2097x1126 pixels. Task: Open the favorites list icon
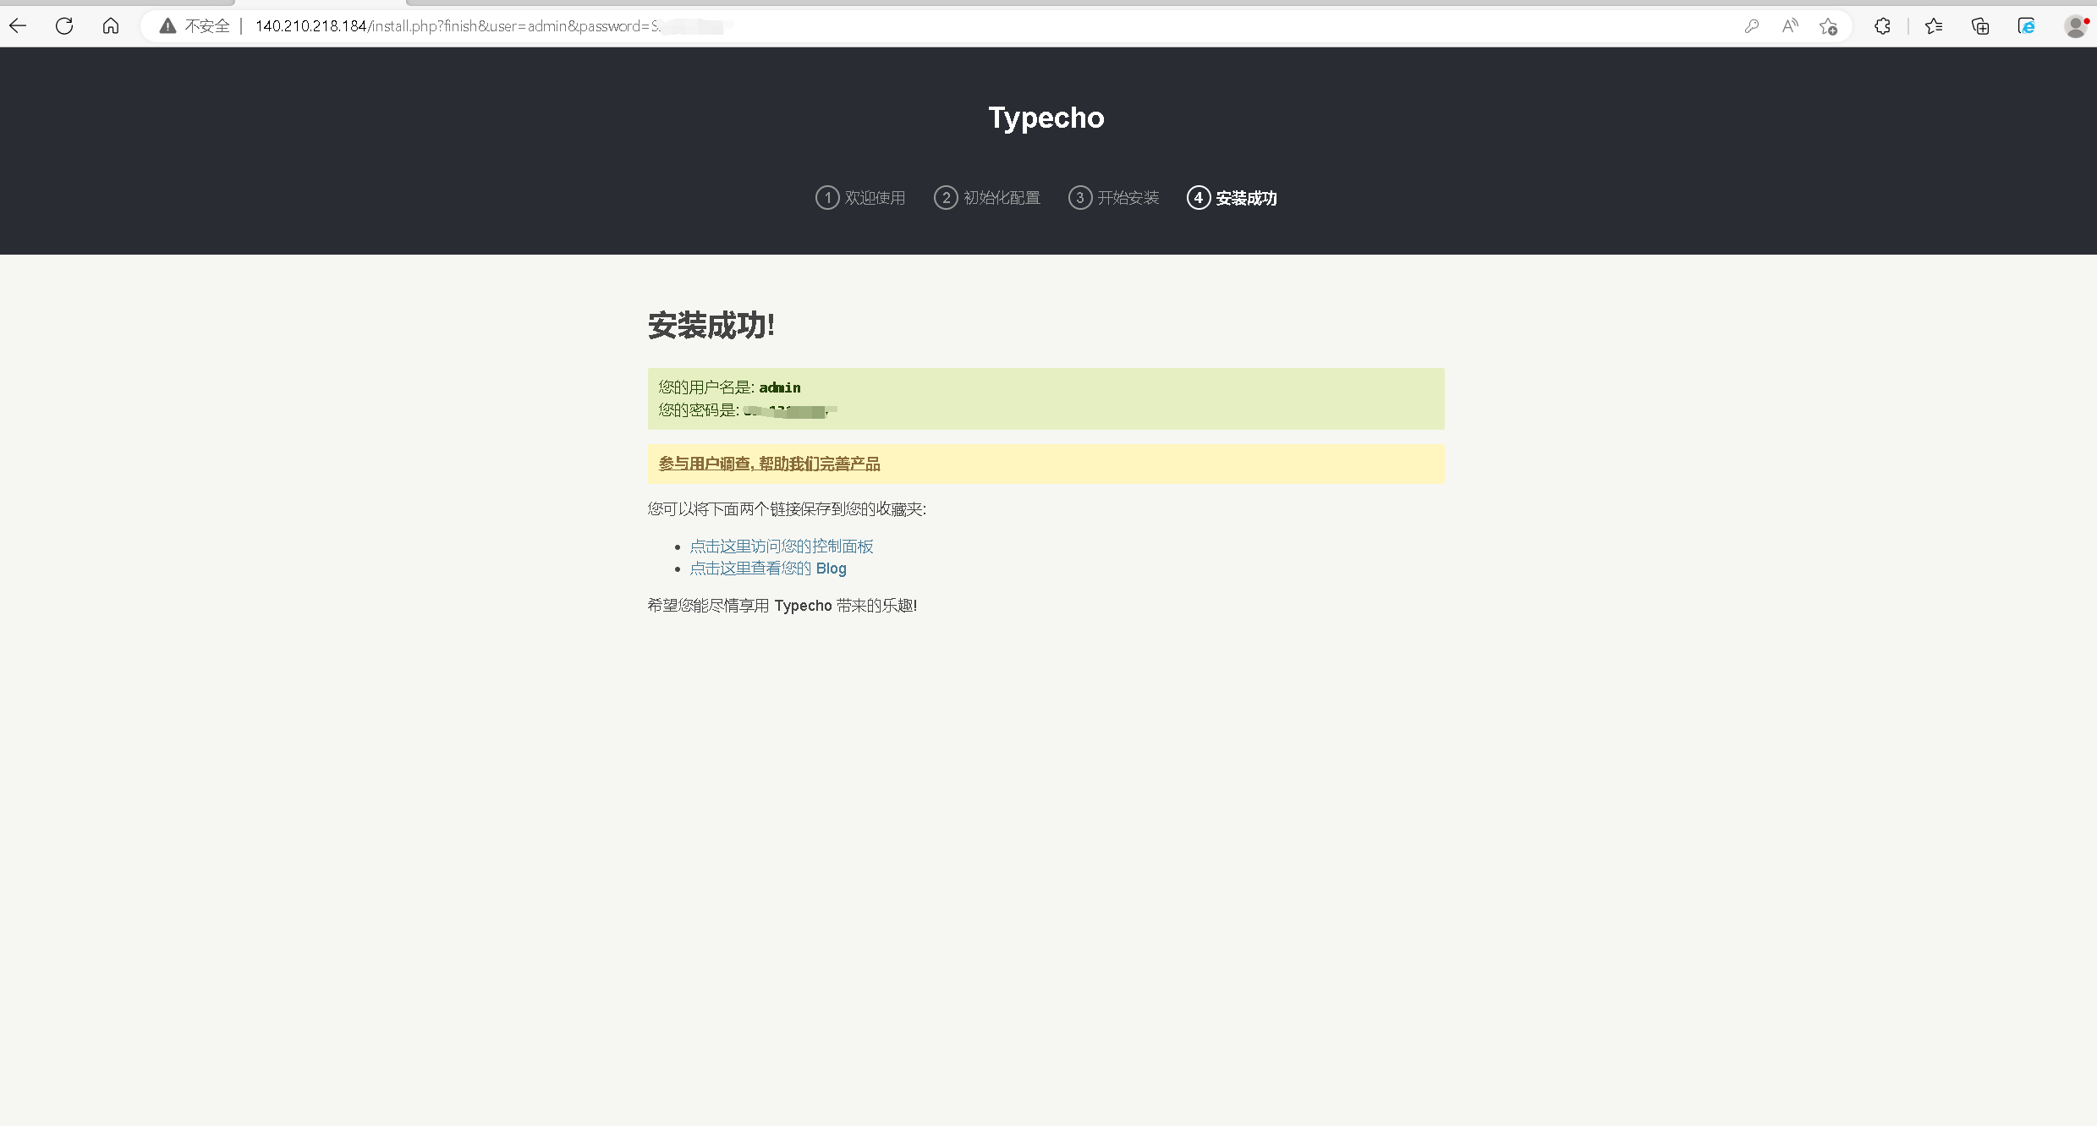coord(1934,26)
